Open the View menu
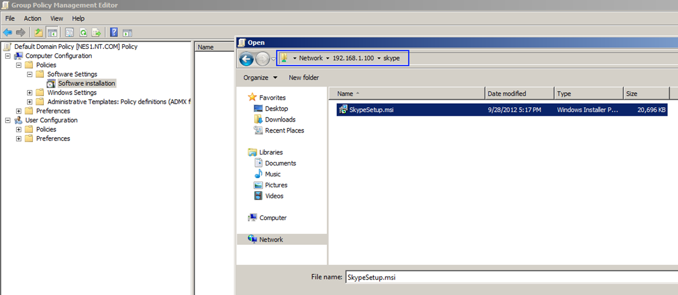 (57, 18)
